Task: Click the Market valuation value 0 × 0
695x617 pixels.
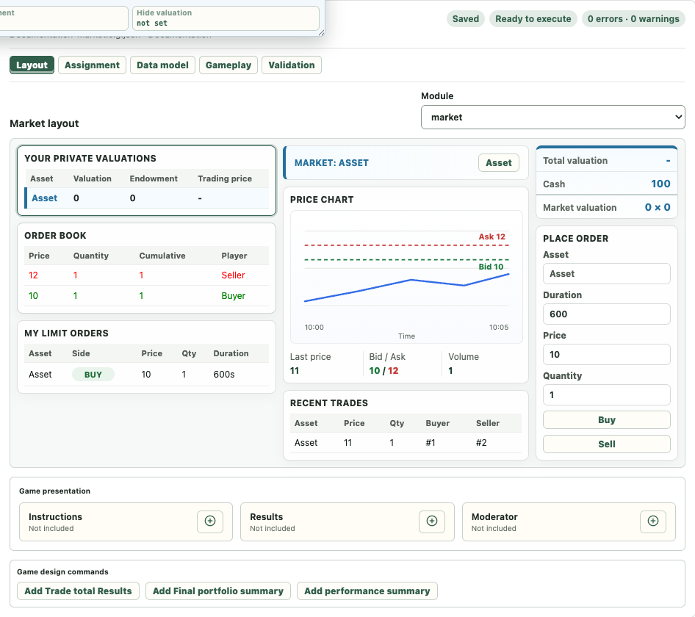Action: (658, 207)
